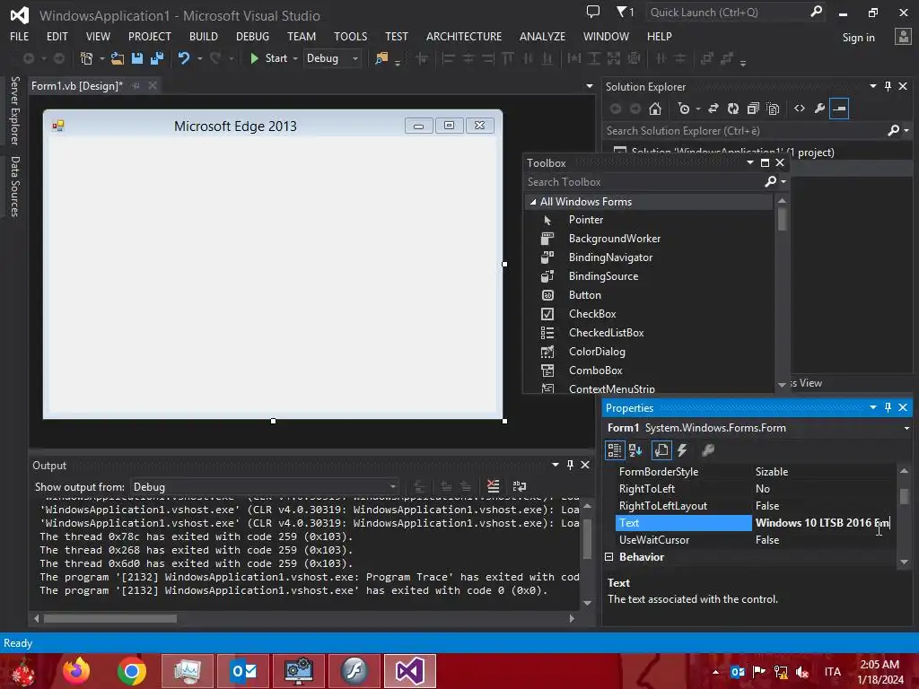Screen dimensions: 919x689
Task: Click the Open File folder icon
Action: click(118, 58)
